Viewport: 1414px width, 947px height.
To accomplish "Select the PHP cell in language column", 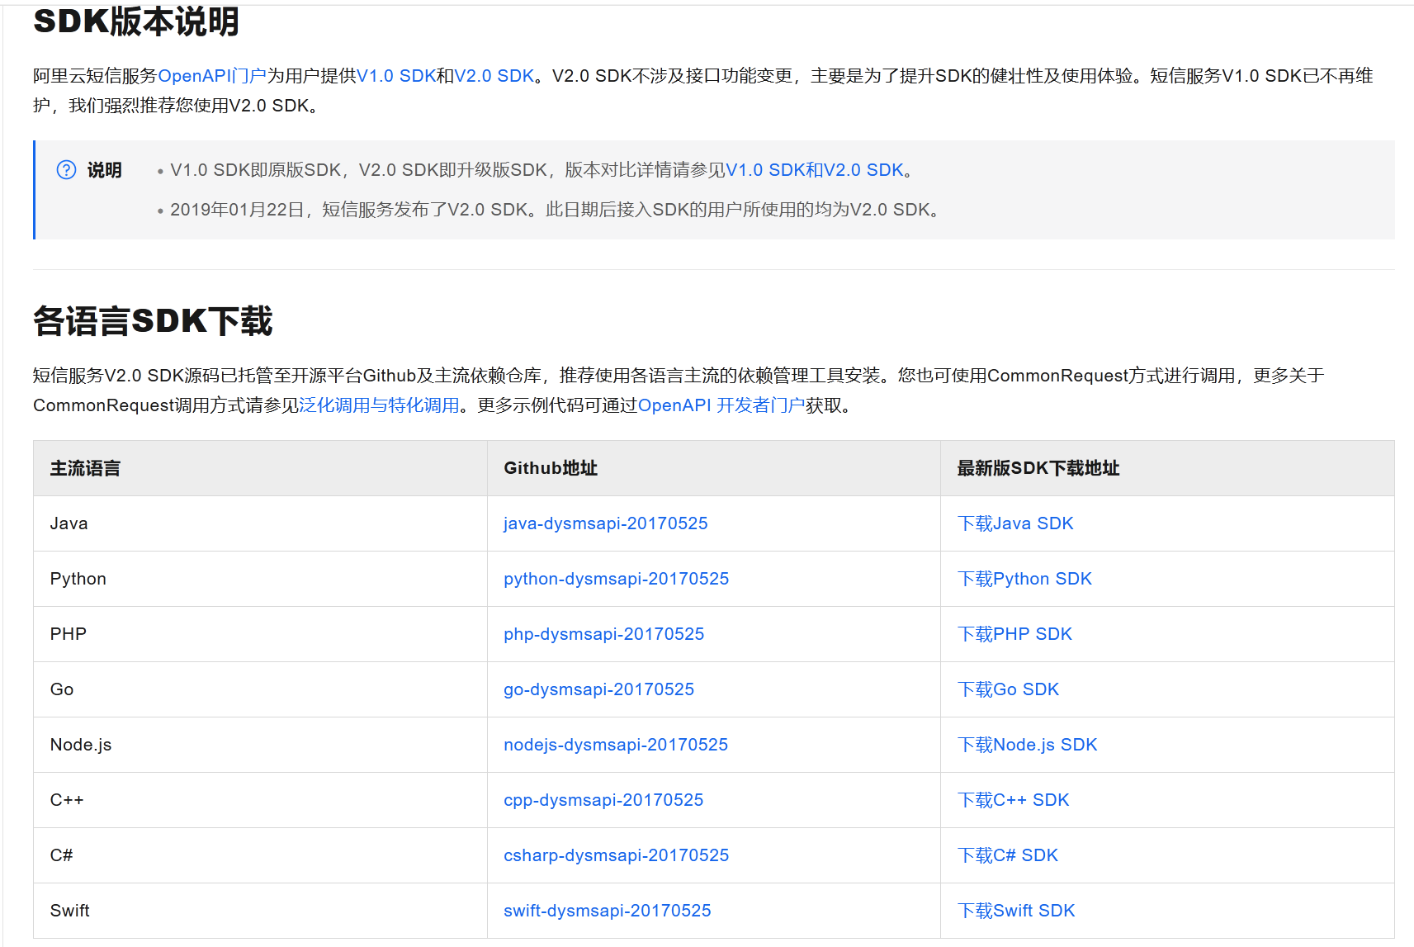I will click(x=260, y=634).
